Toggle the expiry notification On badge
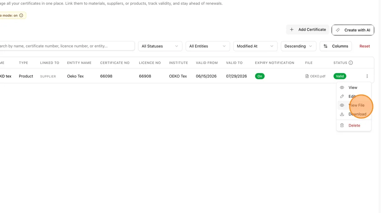This screenshot has width=381, height=213. click(260, 76)
